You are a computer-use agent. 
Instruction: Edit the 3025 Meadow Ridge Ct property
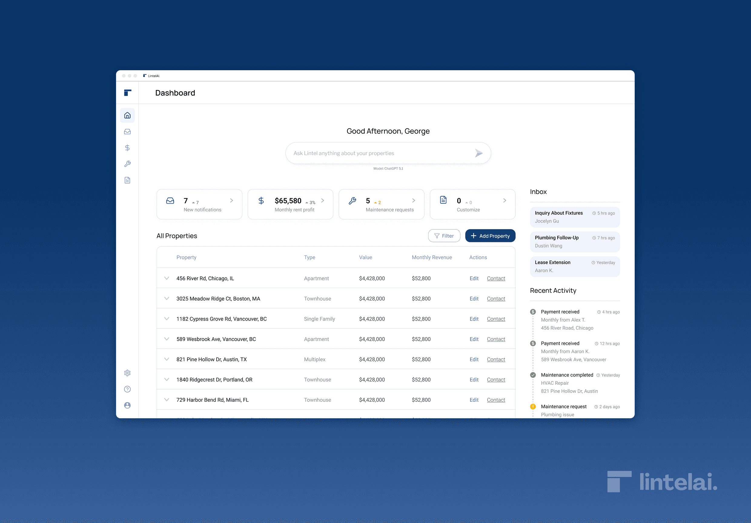(474, 298)
